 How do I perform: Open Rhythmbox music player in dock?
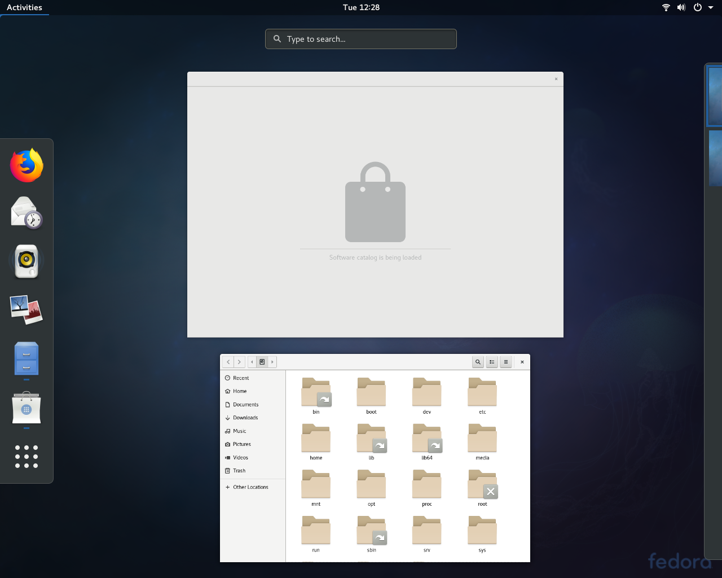point(27,261)
